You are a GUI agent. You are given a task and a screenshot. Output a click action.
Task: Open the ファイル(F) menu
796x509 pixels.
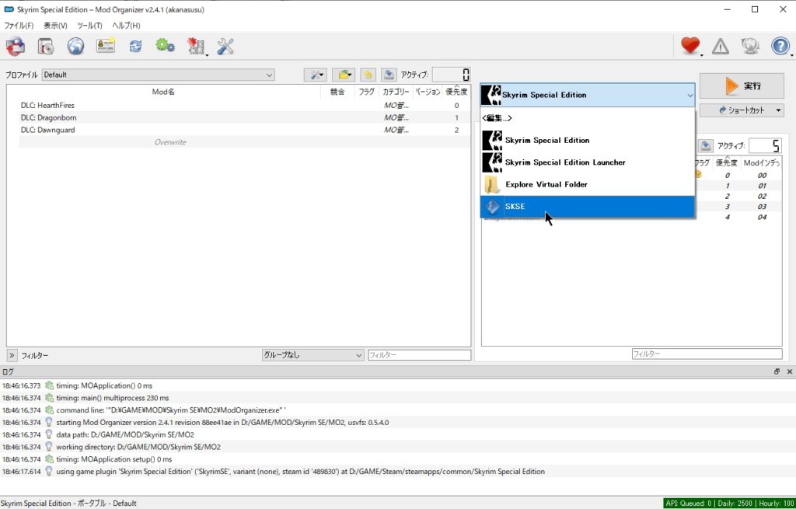pyautogui.click(x=19, y=26)
